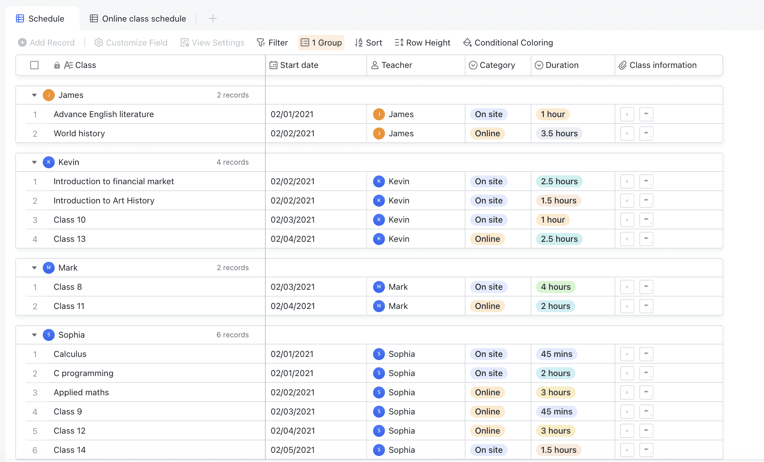Click James teacher avatar in World history row
Viewport: 764px width, 462px height.
click(379, 133)
